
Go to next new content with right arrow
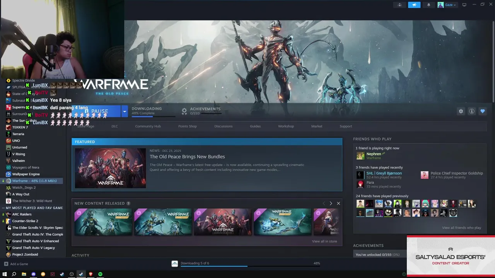point(331,203)
